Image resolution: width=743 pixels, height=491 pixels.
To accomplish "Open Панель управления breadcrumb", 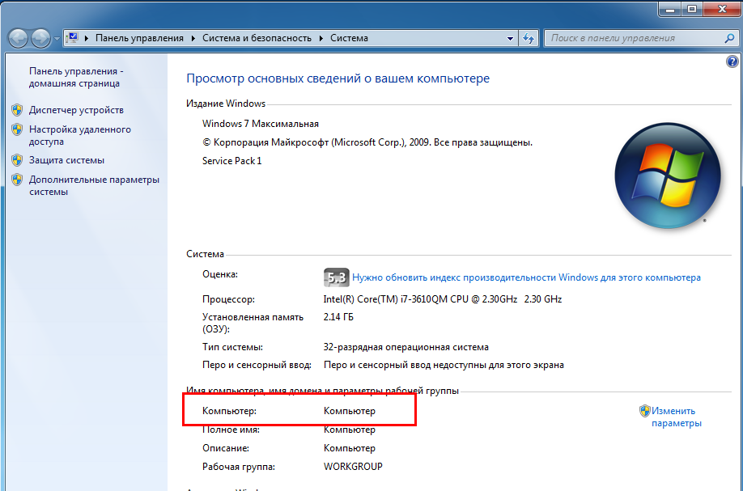I will tap(139, 38).
